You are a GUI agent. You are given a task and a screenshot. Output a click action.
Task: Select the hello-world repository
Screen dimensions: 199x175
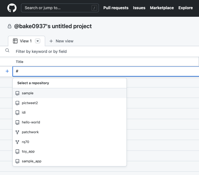(70, 122)
